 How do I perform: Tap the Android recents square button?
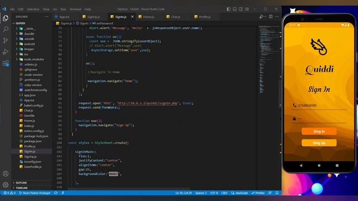(337, 165)
